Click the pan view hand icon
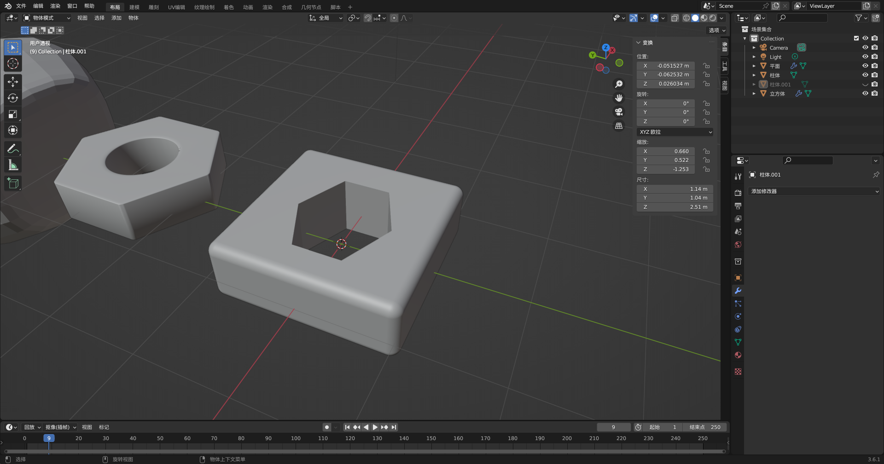884x464 pixels. tap(619, 98)
